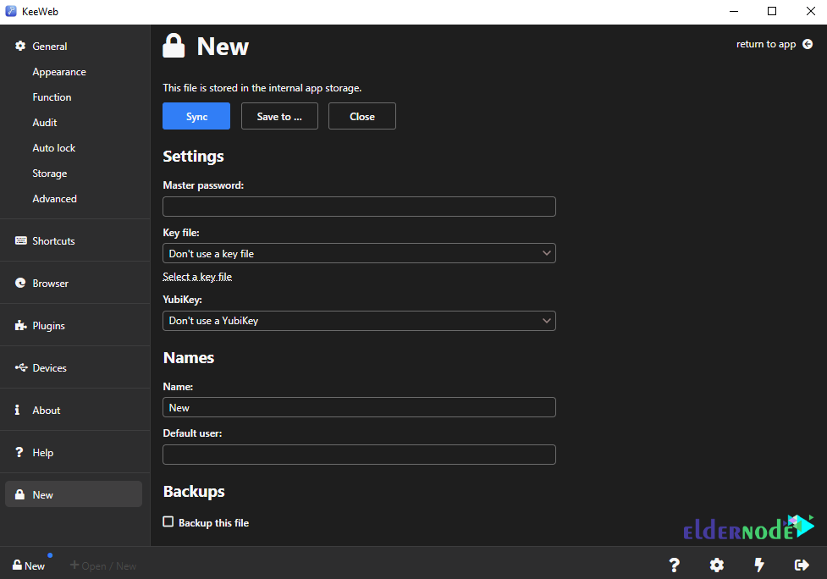This screenshot has width=827, height=579.
Task: Open the Appearance settings section
Action: [x=59, y=72]
